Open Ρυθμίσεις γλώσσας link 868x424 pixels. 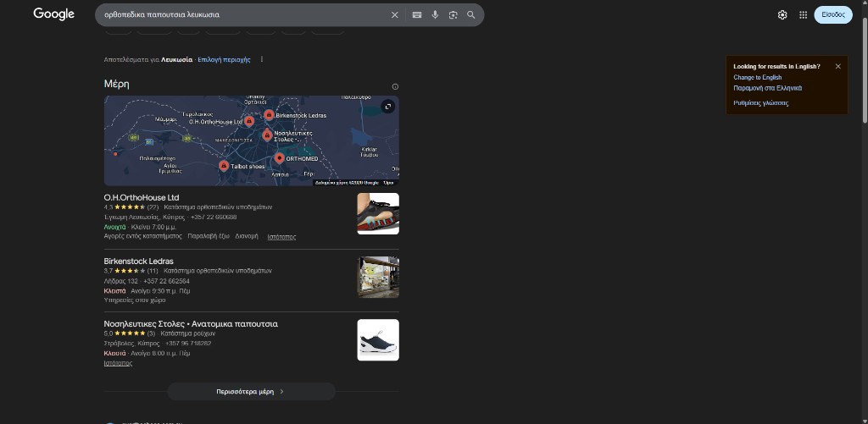click(761, 102)
